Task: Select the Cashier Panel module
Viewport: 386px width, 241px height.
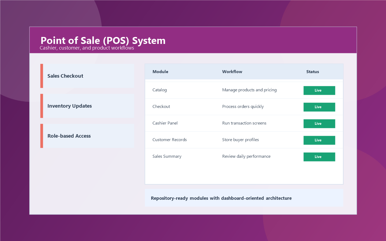Action: 165,123
